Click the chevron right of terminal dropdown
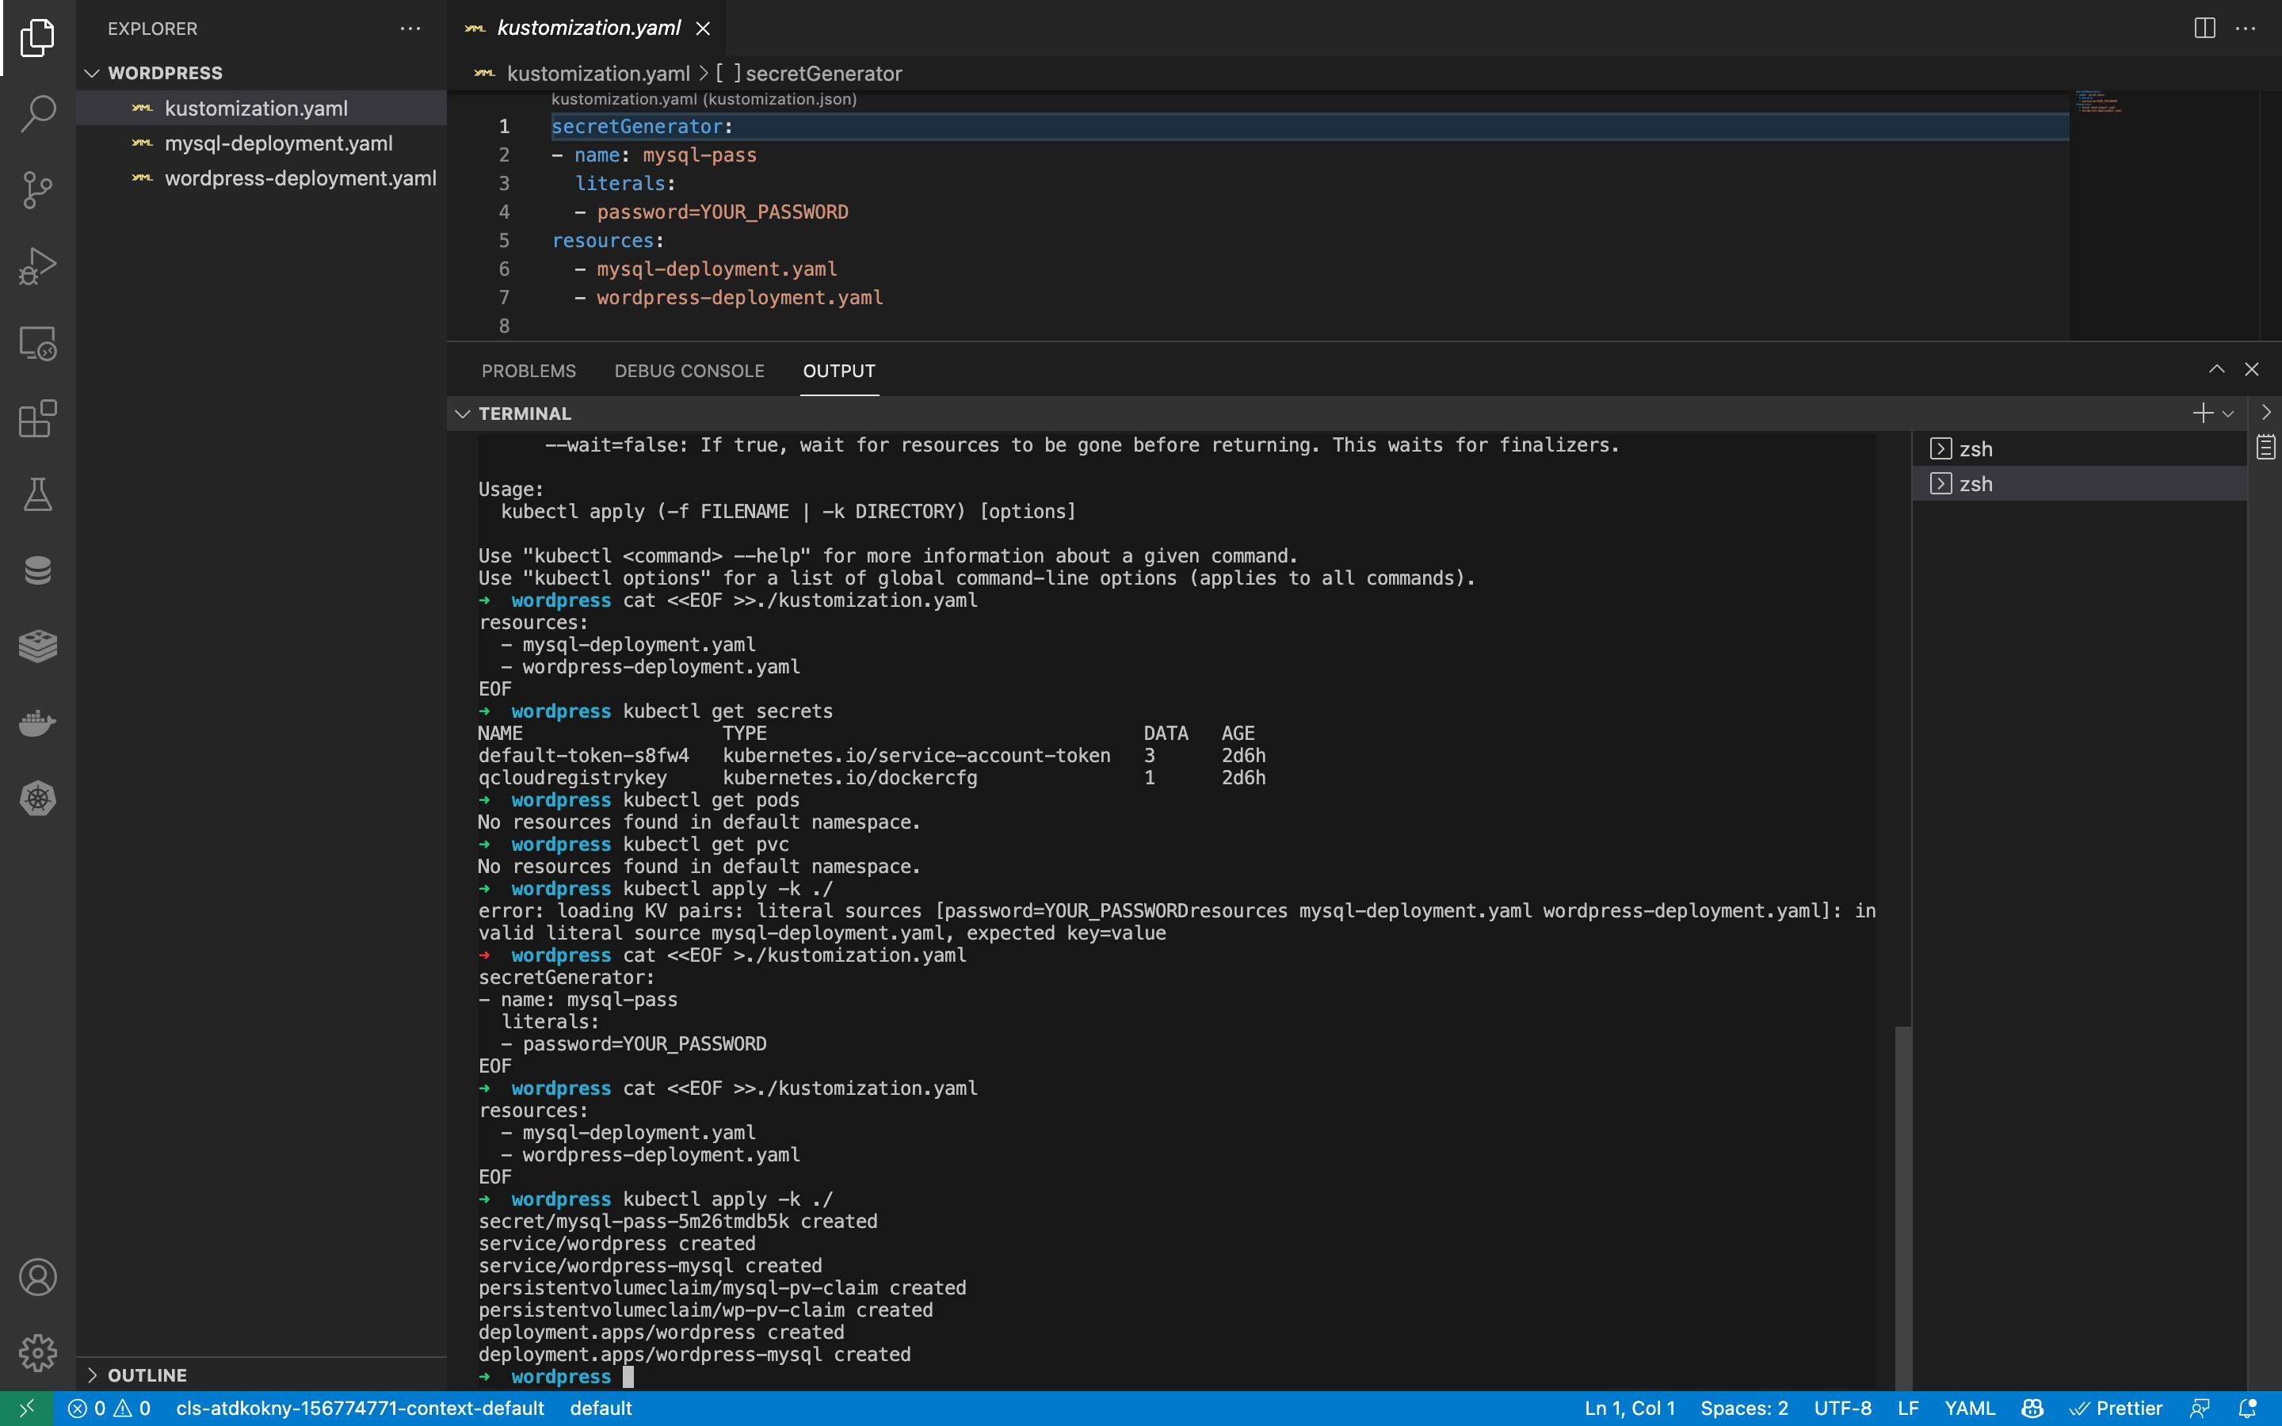This screenshot has width=2282, height=1426. tap(2265, 412)
